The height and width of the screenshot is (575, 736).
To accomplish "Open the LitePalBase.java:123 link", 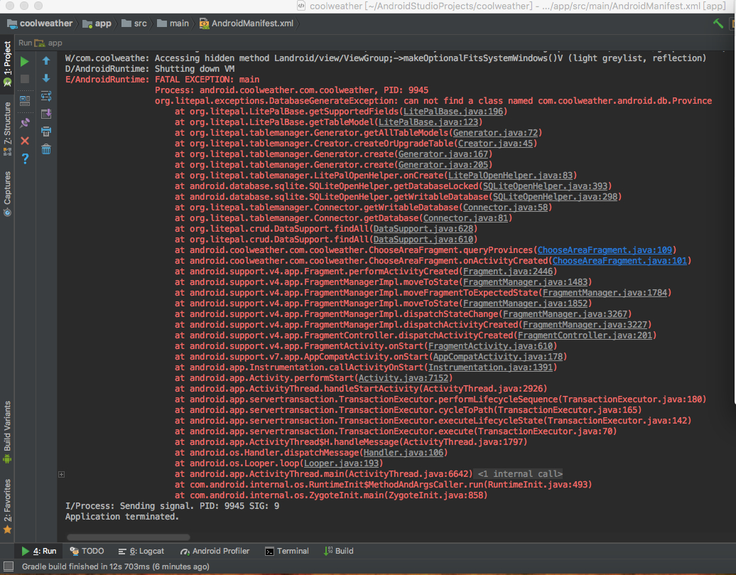I will pyautogui.click(x=428, y=122).
